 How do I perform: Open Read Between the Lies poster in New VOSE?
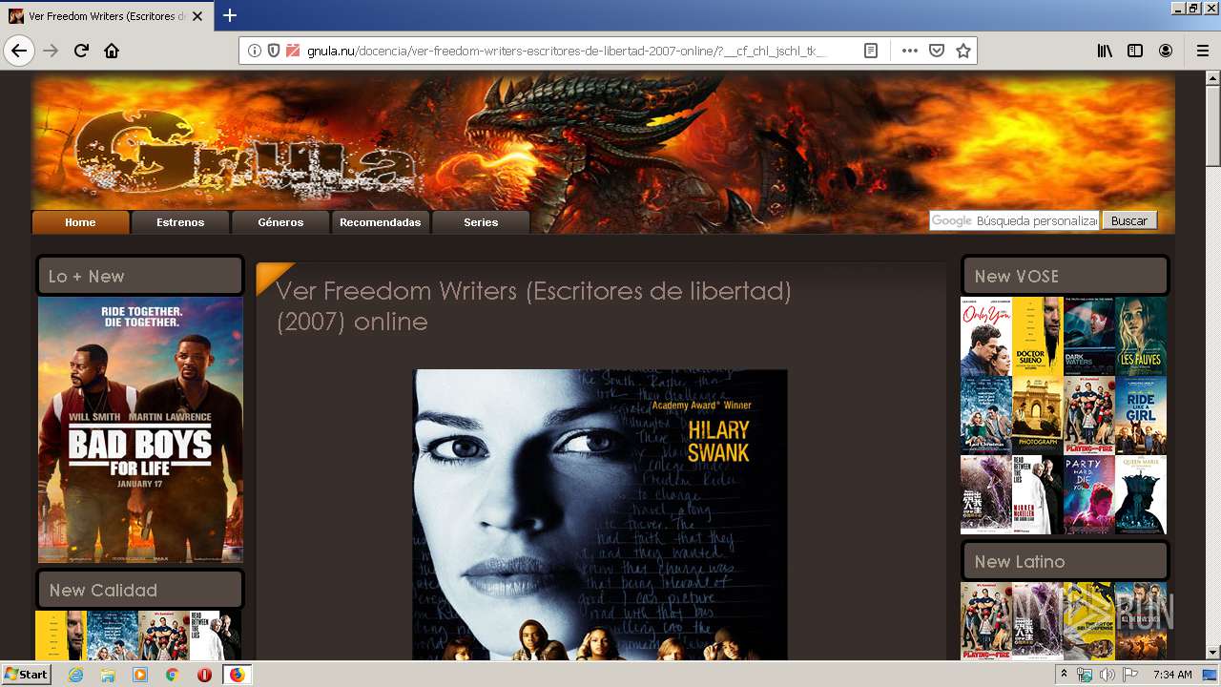click(x=1037, y=494)
